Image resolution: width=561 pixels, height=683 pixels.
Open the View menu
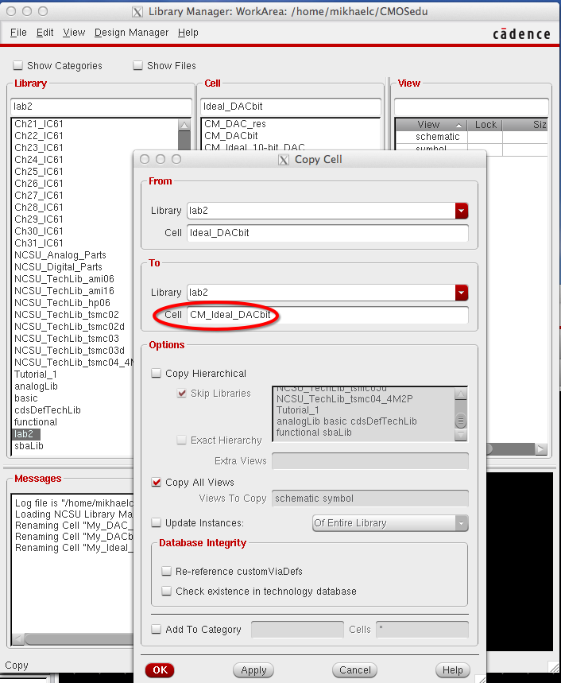point(74,33)
